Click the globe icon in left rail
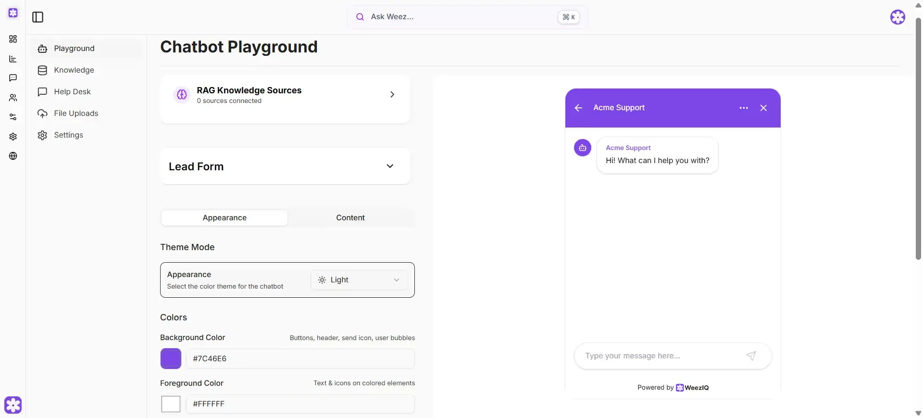 coord(13,156)
